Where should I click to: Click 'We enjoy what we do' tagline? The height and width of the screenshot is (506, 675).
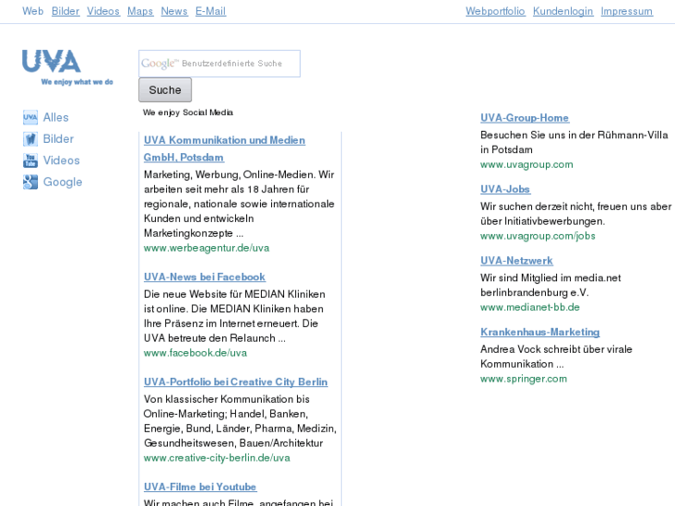77,82
